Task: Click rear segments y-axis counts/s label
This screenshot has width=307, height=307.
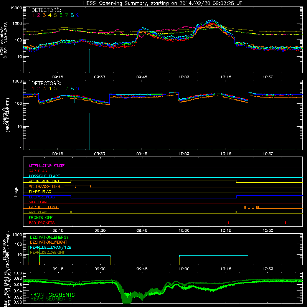Action: 7,115
